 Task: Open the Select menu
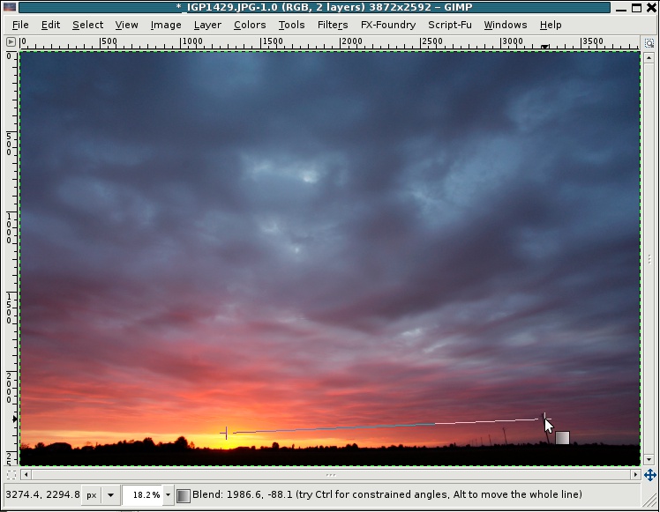[x=87, y=25]
